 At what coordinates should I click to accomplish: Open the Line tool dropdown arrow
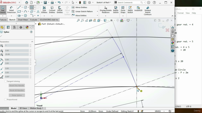coord(22,8)
